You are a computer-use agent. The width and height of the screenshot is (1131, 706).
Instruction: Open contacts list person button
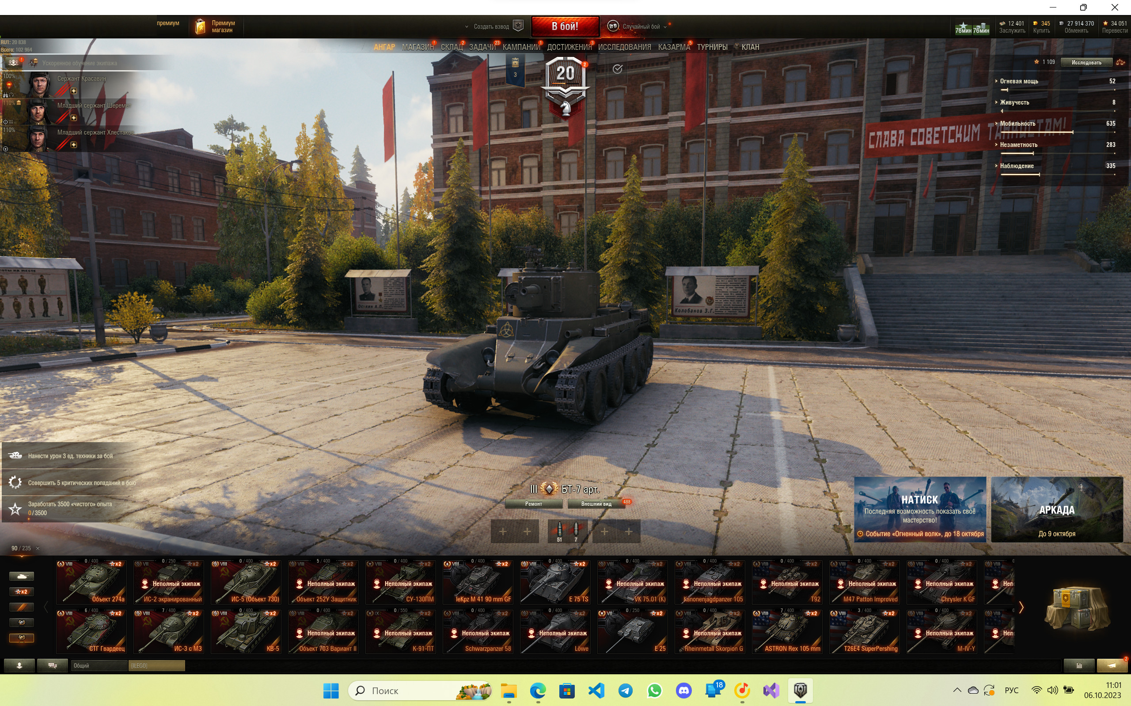[19, 665]
